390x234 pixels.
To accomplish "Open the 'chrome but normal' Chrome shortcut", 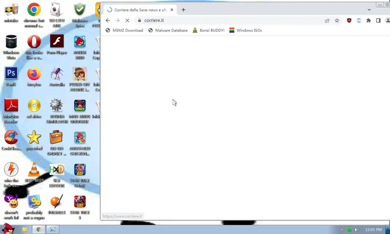I will click(34, 15).
